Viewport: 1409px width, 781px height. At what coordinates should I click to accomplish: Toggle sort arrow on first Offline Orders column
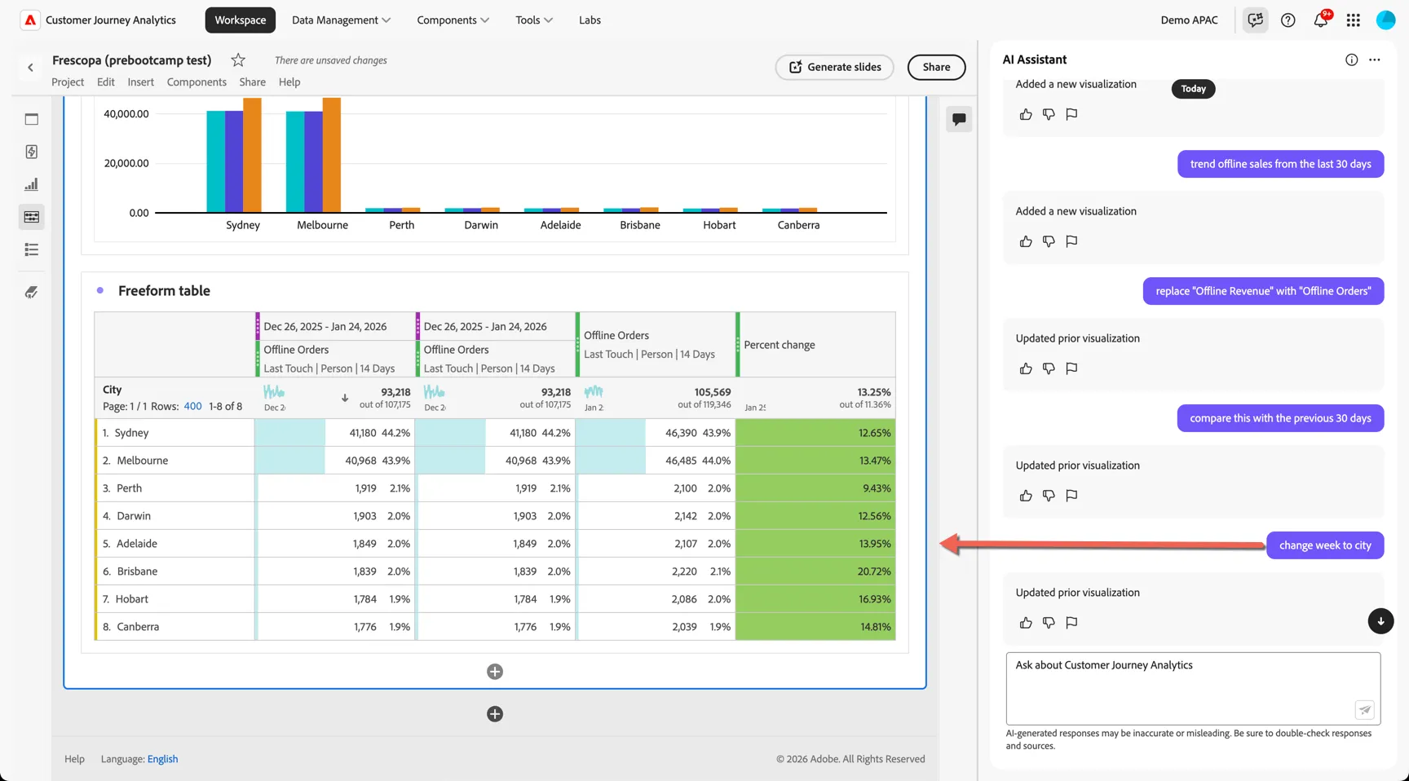click(x=345, y=398)
